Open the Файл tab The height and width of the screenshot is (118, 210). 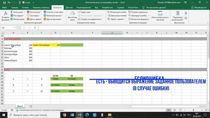[x=5, y=8]
